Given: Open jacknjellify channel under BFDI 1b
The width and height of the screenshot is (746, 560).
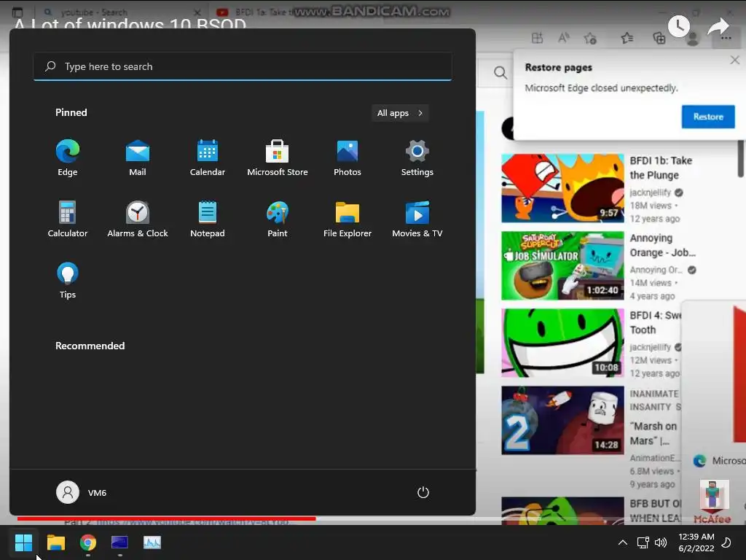Looking at the screenshot, I should pos(651,192).
